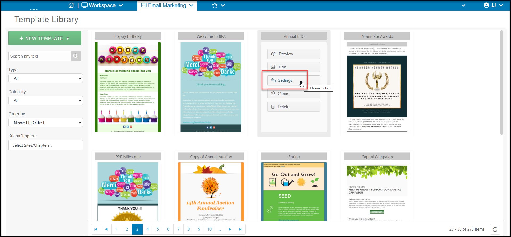Open the Category dropdown
The image size is (511, 237).
(46, 101)
